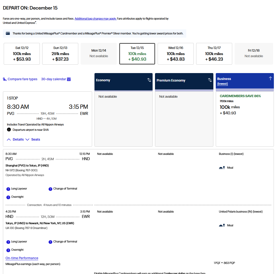Click the (lowest) link under Business header
Screen dimensions: 276x274
point(222,84)
